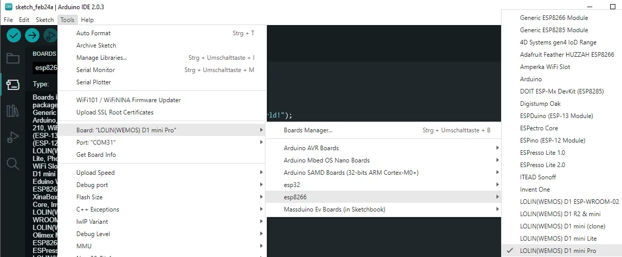Click the Verify sketch checkmark icon
The image size is (622, 257).
tap(14, 35)
